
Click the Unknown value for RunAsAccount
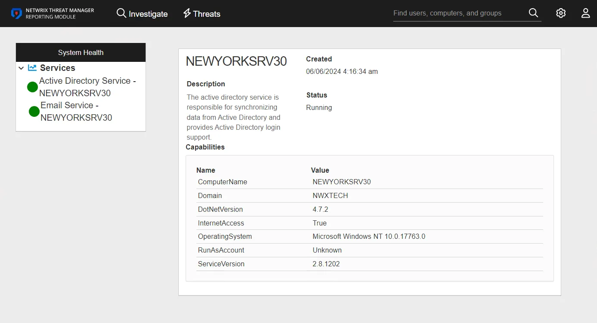coord(327,250)
